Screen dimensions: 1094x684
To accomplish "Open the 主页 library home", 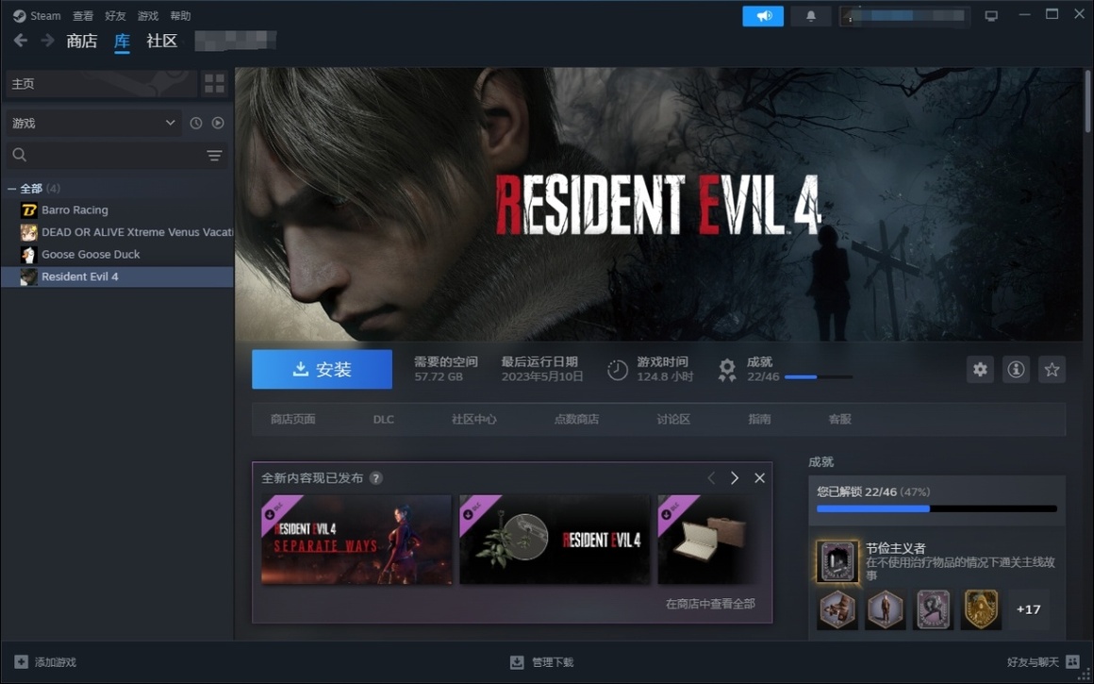I will point(101,84).
